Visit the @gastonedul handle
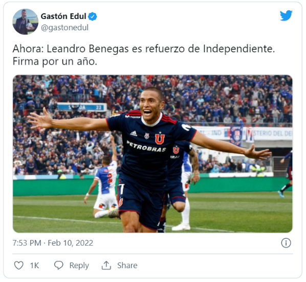This screenshot has width=306, height=282. 64,28
